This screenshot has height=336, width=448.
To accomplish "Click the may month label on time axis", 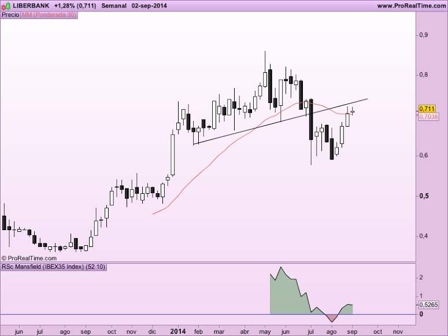I will [x=265, y=332].
